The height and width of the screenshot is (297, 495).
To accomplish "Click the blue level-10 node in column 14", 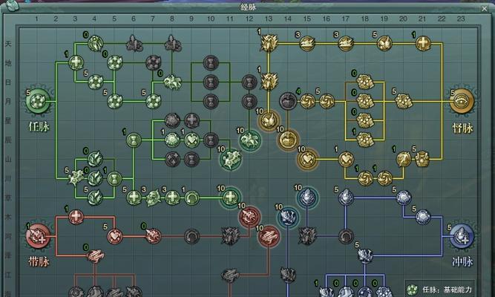I will [x=288, y=217].
